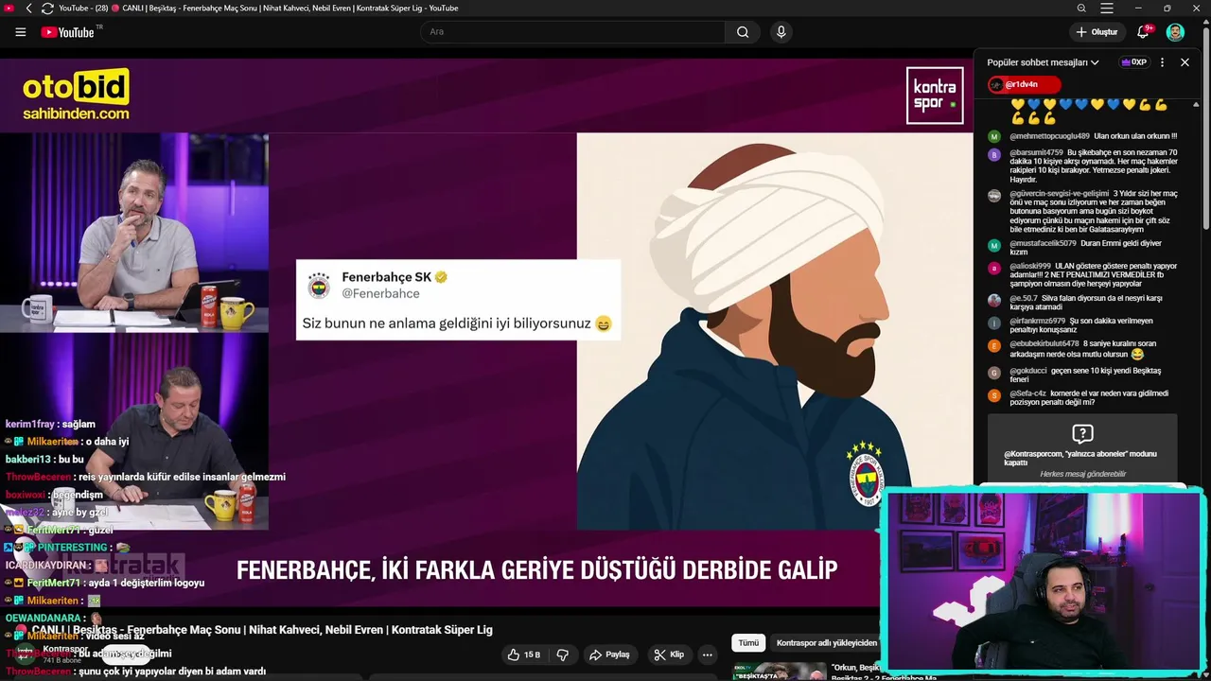Viewport: 1211px width, 681px height.
Task: Like the video with thumbs up
Action: click(x=523, y=655)
